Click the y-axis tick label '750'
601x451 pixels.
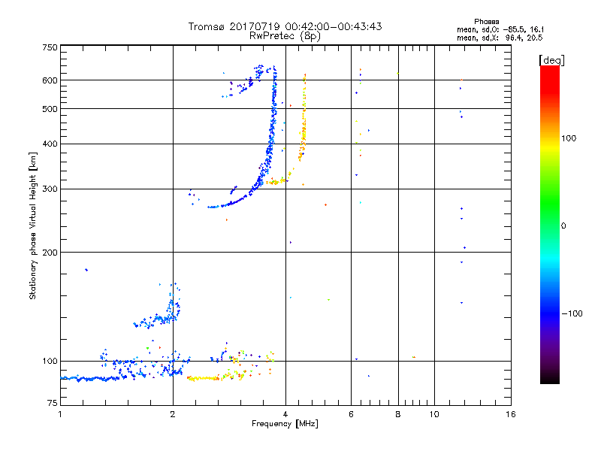50,47
